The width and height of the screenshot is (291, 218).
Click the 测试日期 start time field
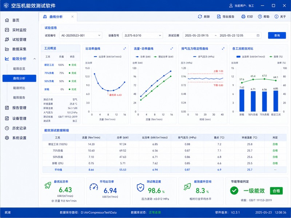pos(197,35)
